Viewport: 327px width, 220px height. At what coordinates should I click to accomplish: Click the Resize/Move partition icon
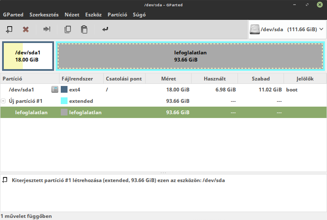[x=47, y=29]
